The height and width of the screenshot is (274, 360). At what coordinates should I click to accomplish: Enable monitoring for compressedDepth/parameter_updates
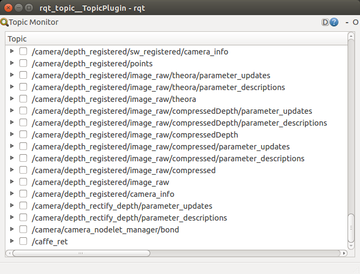pyautogui.click(x=23, y=111)
